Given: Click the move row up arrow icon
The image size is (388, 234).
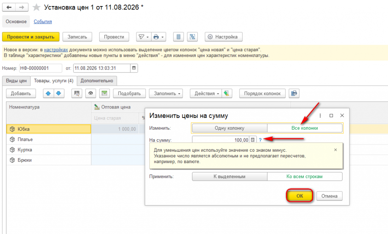Looking at the screenshot, I should [x=48, y=93].
